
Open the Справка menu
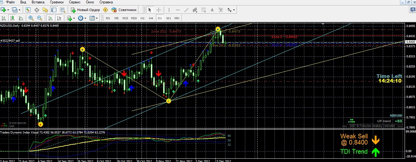(x=106, y=2)
